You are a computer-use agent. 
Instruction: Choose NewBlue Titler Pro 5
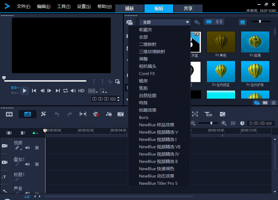(x=159, y=183)
